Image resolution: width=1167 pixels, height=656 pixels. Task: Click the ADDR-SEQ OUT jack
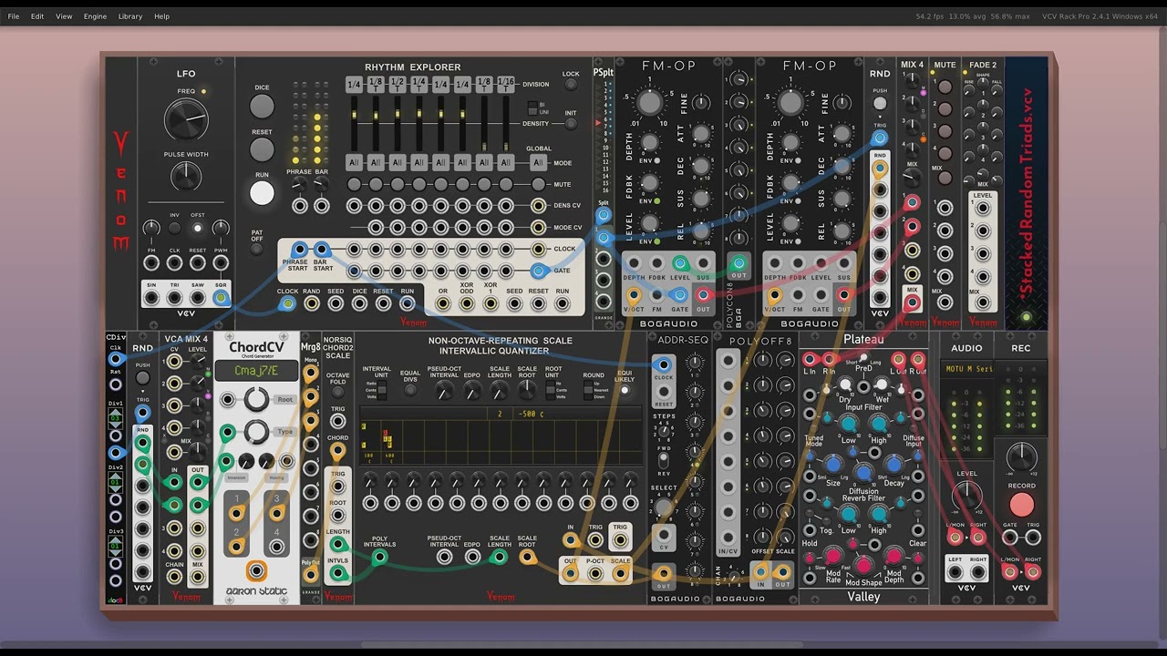click(664, 573)
